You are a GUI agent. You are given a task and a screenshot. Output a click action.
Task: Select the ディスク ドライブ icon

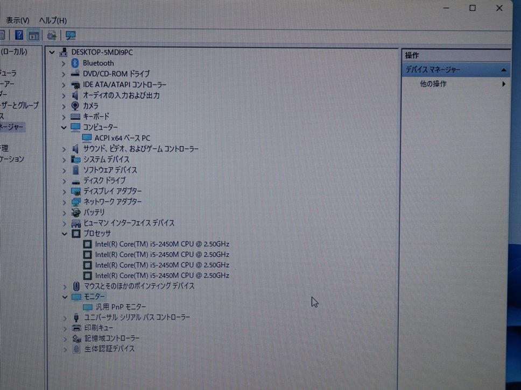(x=76, y=182)
